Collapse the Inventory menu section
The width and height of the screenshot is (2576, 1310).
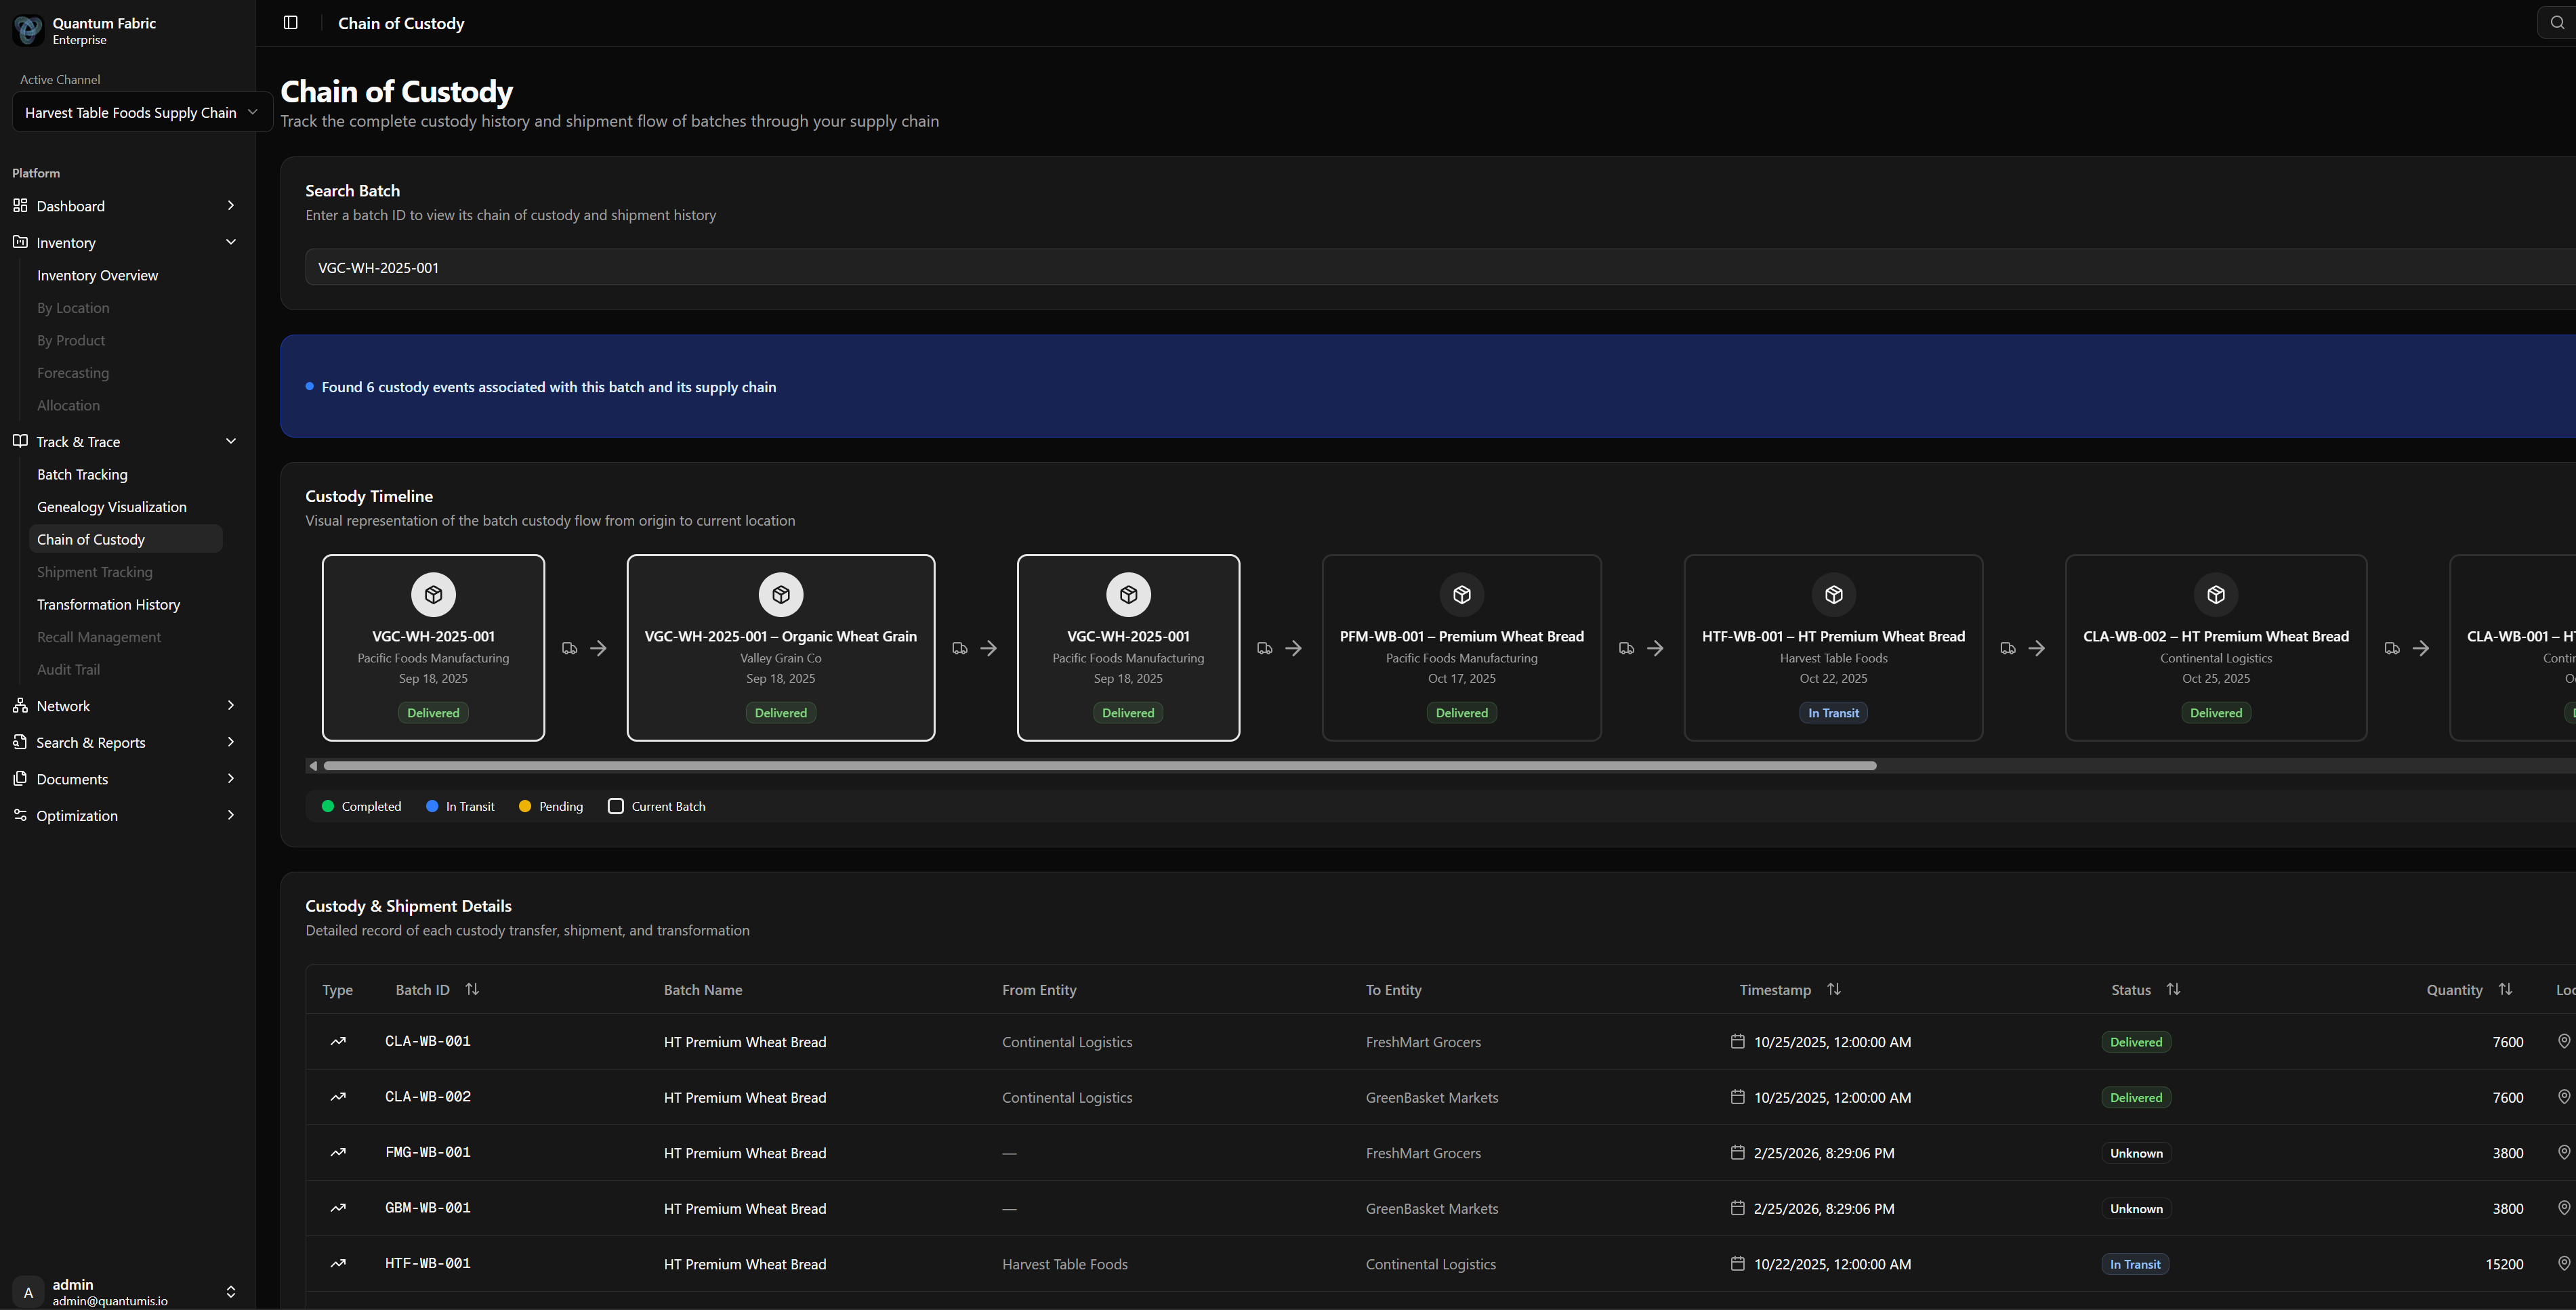231,242
